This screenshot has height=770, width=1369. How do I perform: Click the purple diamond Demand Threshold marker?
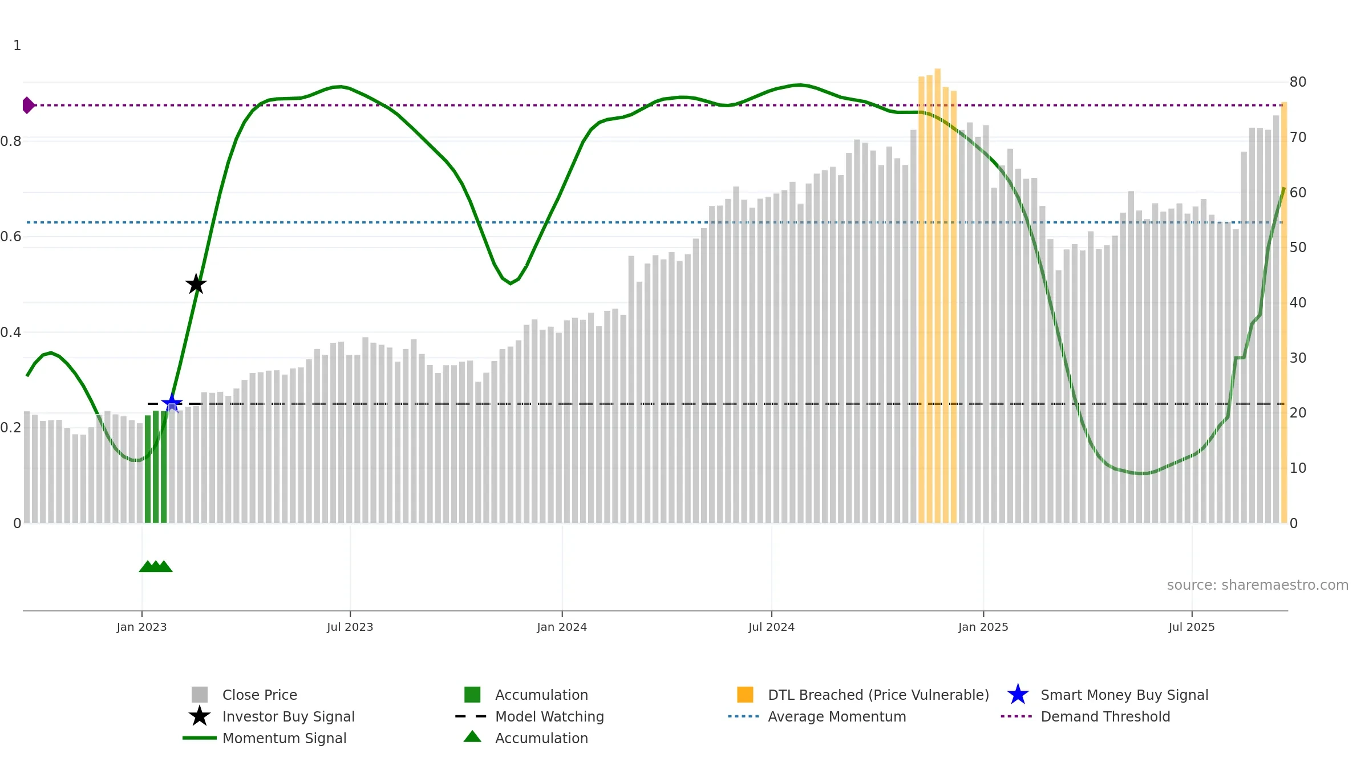pyautogui.click(x=28, y=106)
